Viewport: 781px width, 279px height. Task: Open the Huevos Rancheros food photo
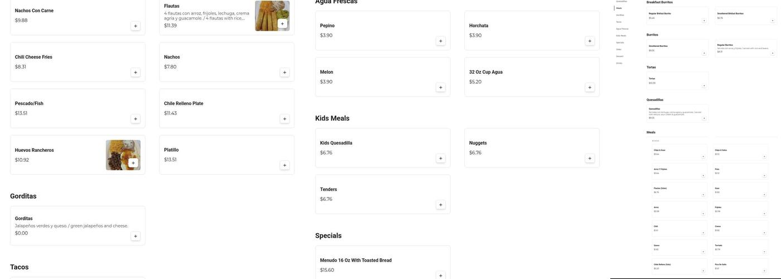point(118,151)
